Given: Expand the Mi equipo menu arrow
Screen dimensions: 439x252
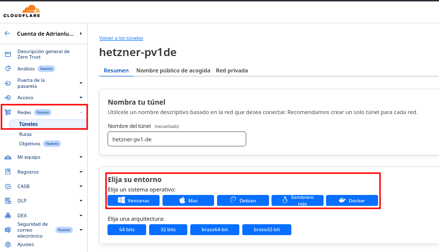Looking at the screenshot, I should (x=81, y=157).
